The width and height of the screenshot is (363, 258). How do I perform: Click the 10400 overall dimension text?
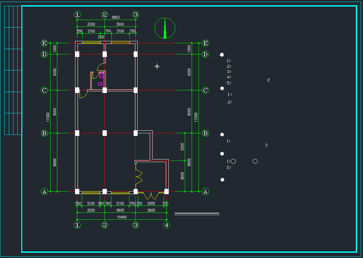[122, 217]
